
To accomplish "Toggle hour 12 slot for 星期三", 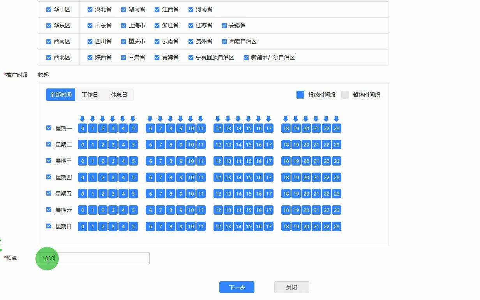I will coord(218,161).
